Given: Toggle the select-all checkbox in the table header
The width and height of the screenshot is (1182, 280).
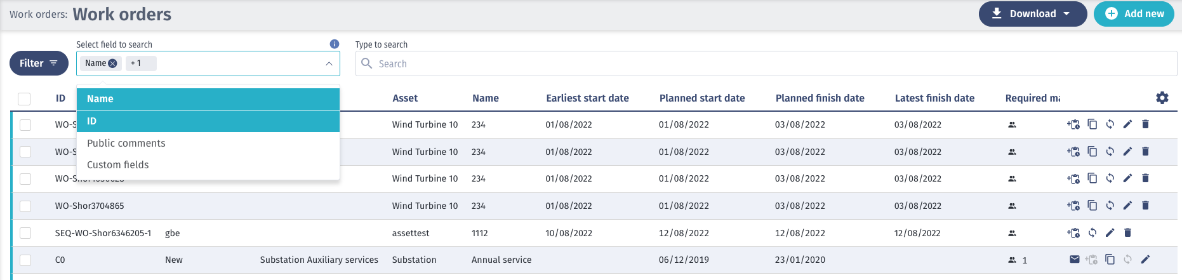Looking at the screenshot, I should click(x=24, y=98).
